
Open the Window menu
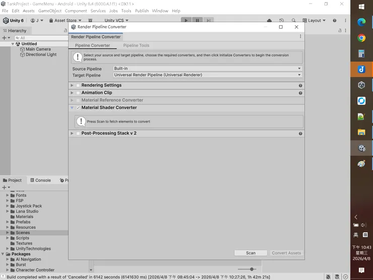pos(160,11)
